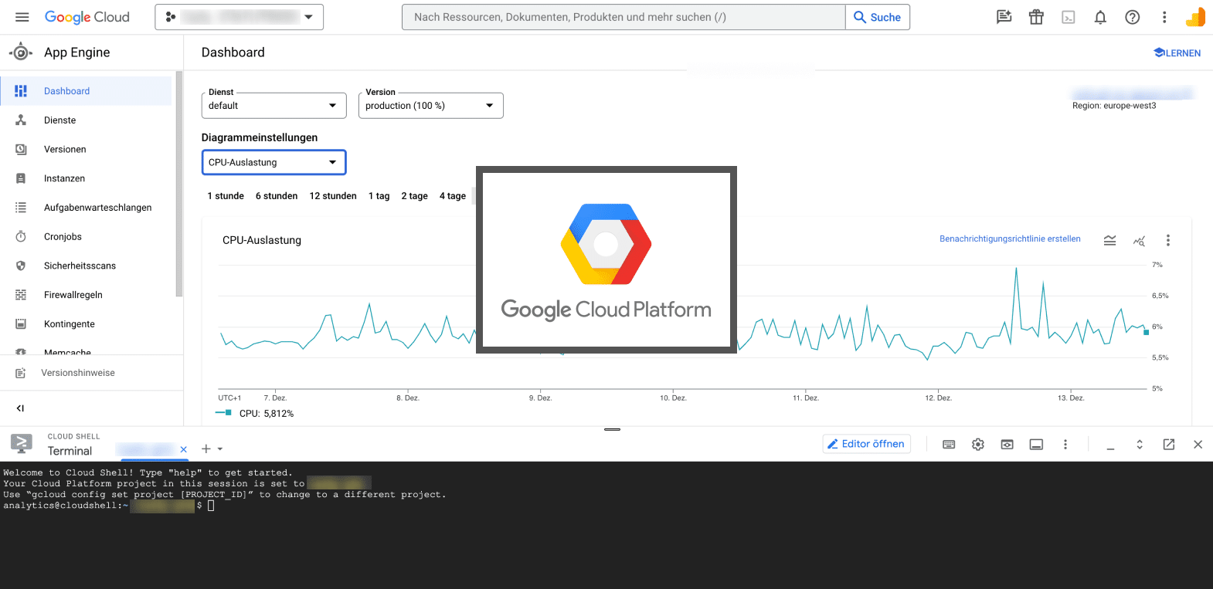Open the Cloud Shell keyboard icon

coord(949,445)
